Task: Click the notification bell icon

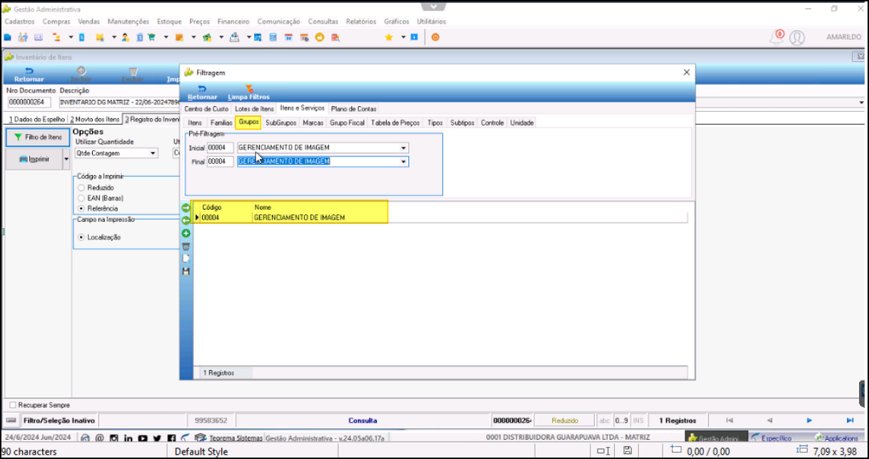Action: tap(776, 37)
